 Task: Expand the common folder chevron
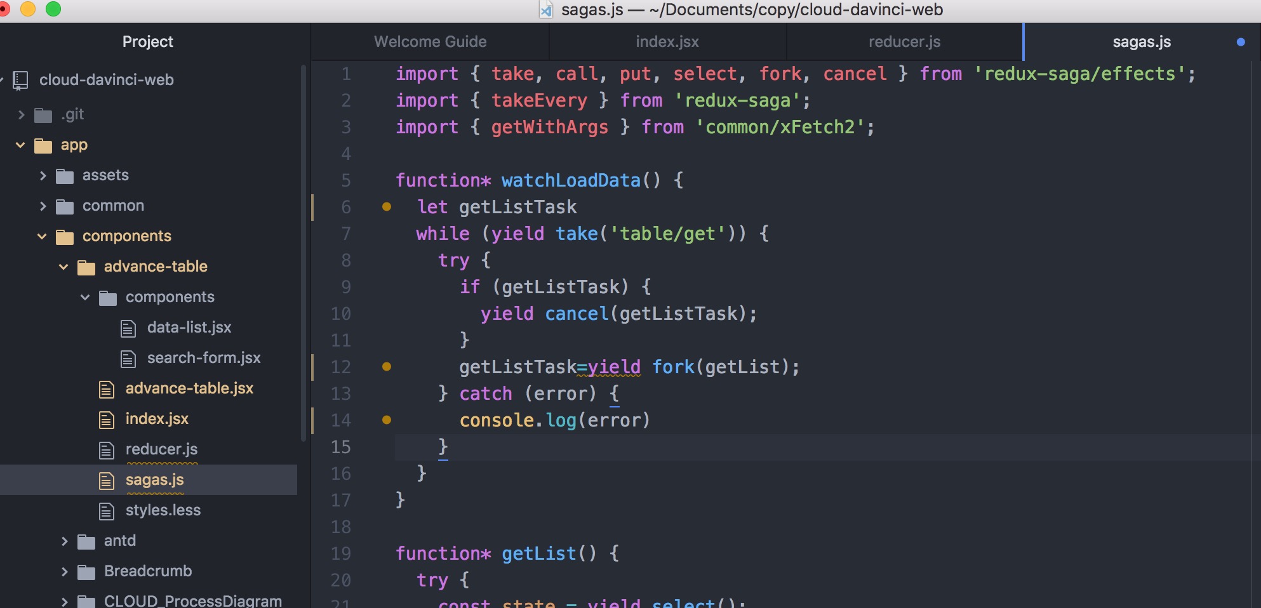coord(43,206)
